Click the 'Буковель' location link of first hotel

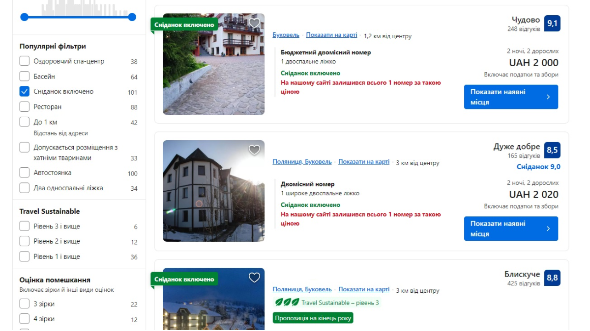click(286, 35)
